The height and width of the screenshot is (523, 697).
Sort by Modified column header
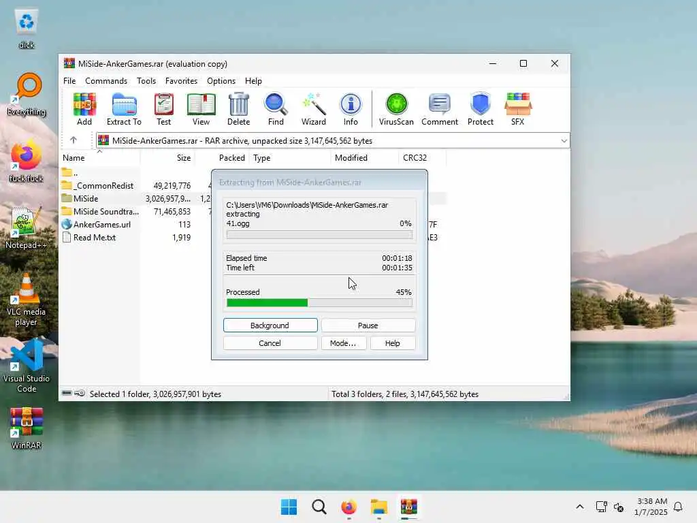point(365,158)
